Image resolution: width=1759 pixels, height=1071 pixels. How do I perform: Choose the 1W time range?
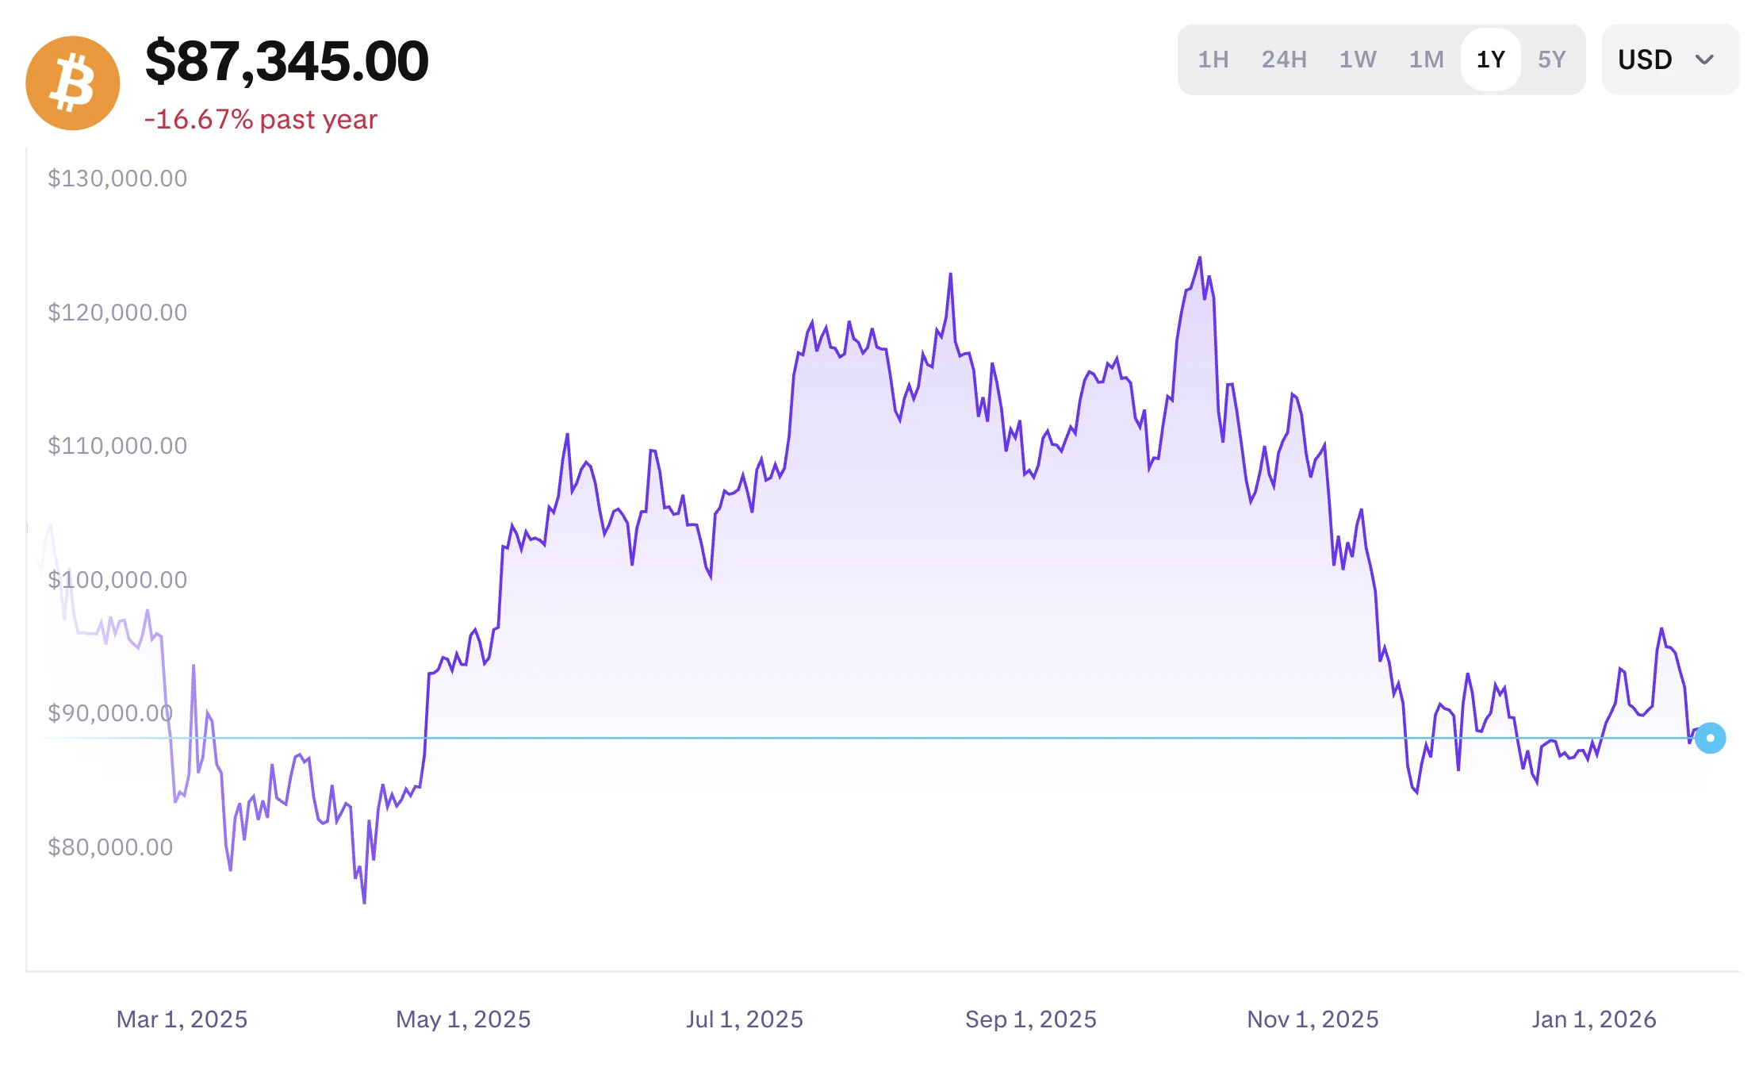coord(1358,59)
